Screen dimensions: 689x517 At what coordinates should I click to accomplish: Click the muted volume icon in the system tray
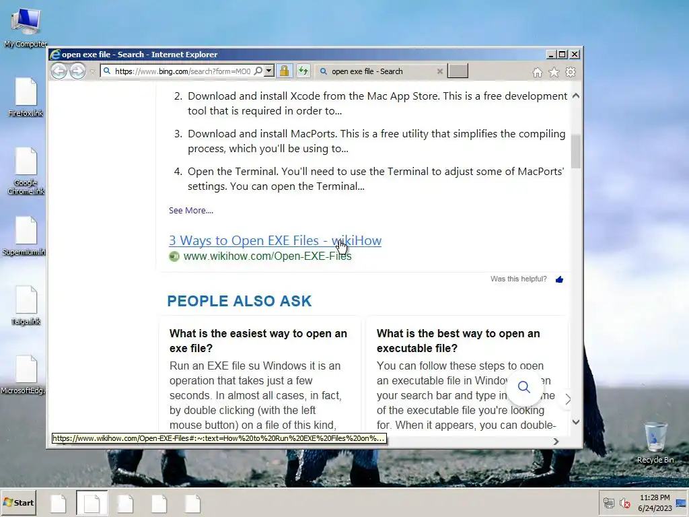(624, 503)
